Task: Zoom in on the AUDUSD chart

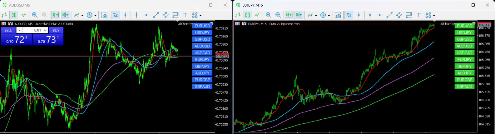Action: coord(35,15)
